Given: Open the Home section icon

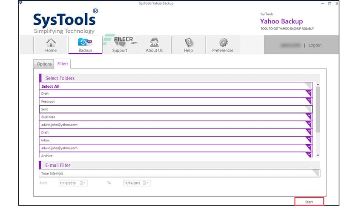Looking at the screenshot, I should coord(51,43).
